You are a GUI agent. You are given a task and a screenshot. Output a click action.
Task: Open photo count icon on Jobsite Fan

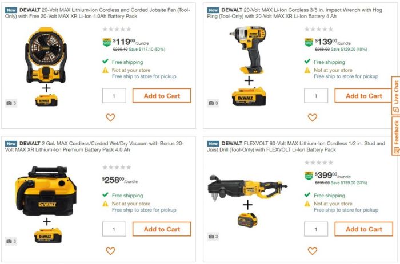tap(11, 103)
